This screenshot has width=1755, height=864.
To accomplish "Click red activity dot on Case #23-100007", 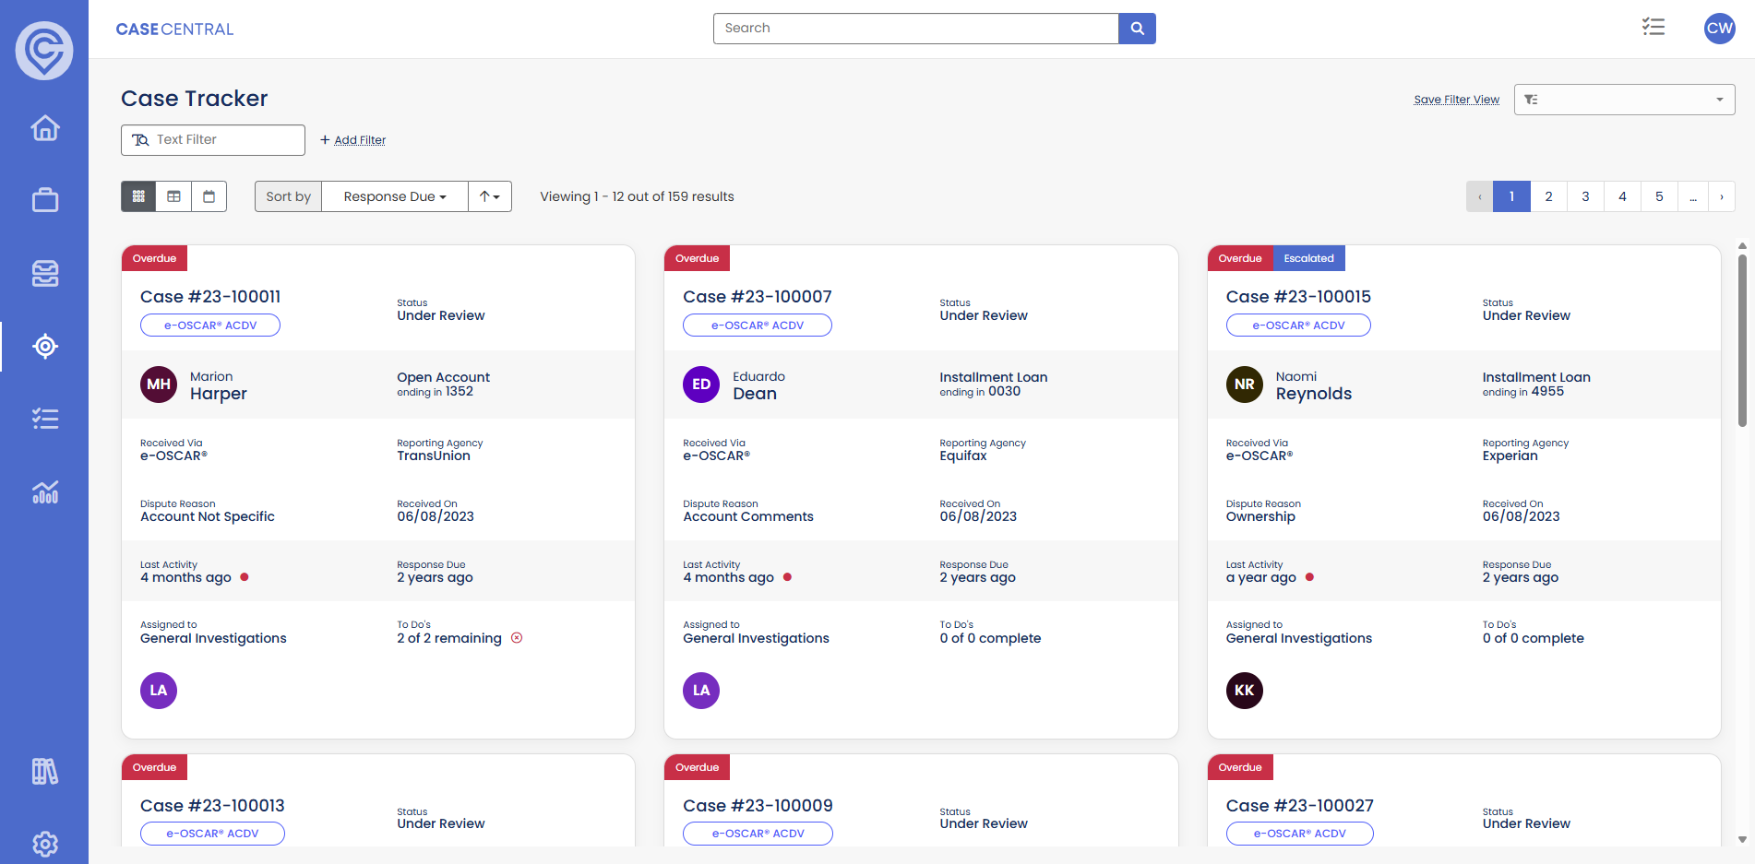I will [x=787, y=577].
